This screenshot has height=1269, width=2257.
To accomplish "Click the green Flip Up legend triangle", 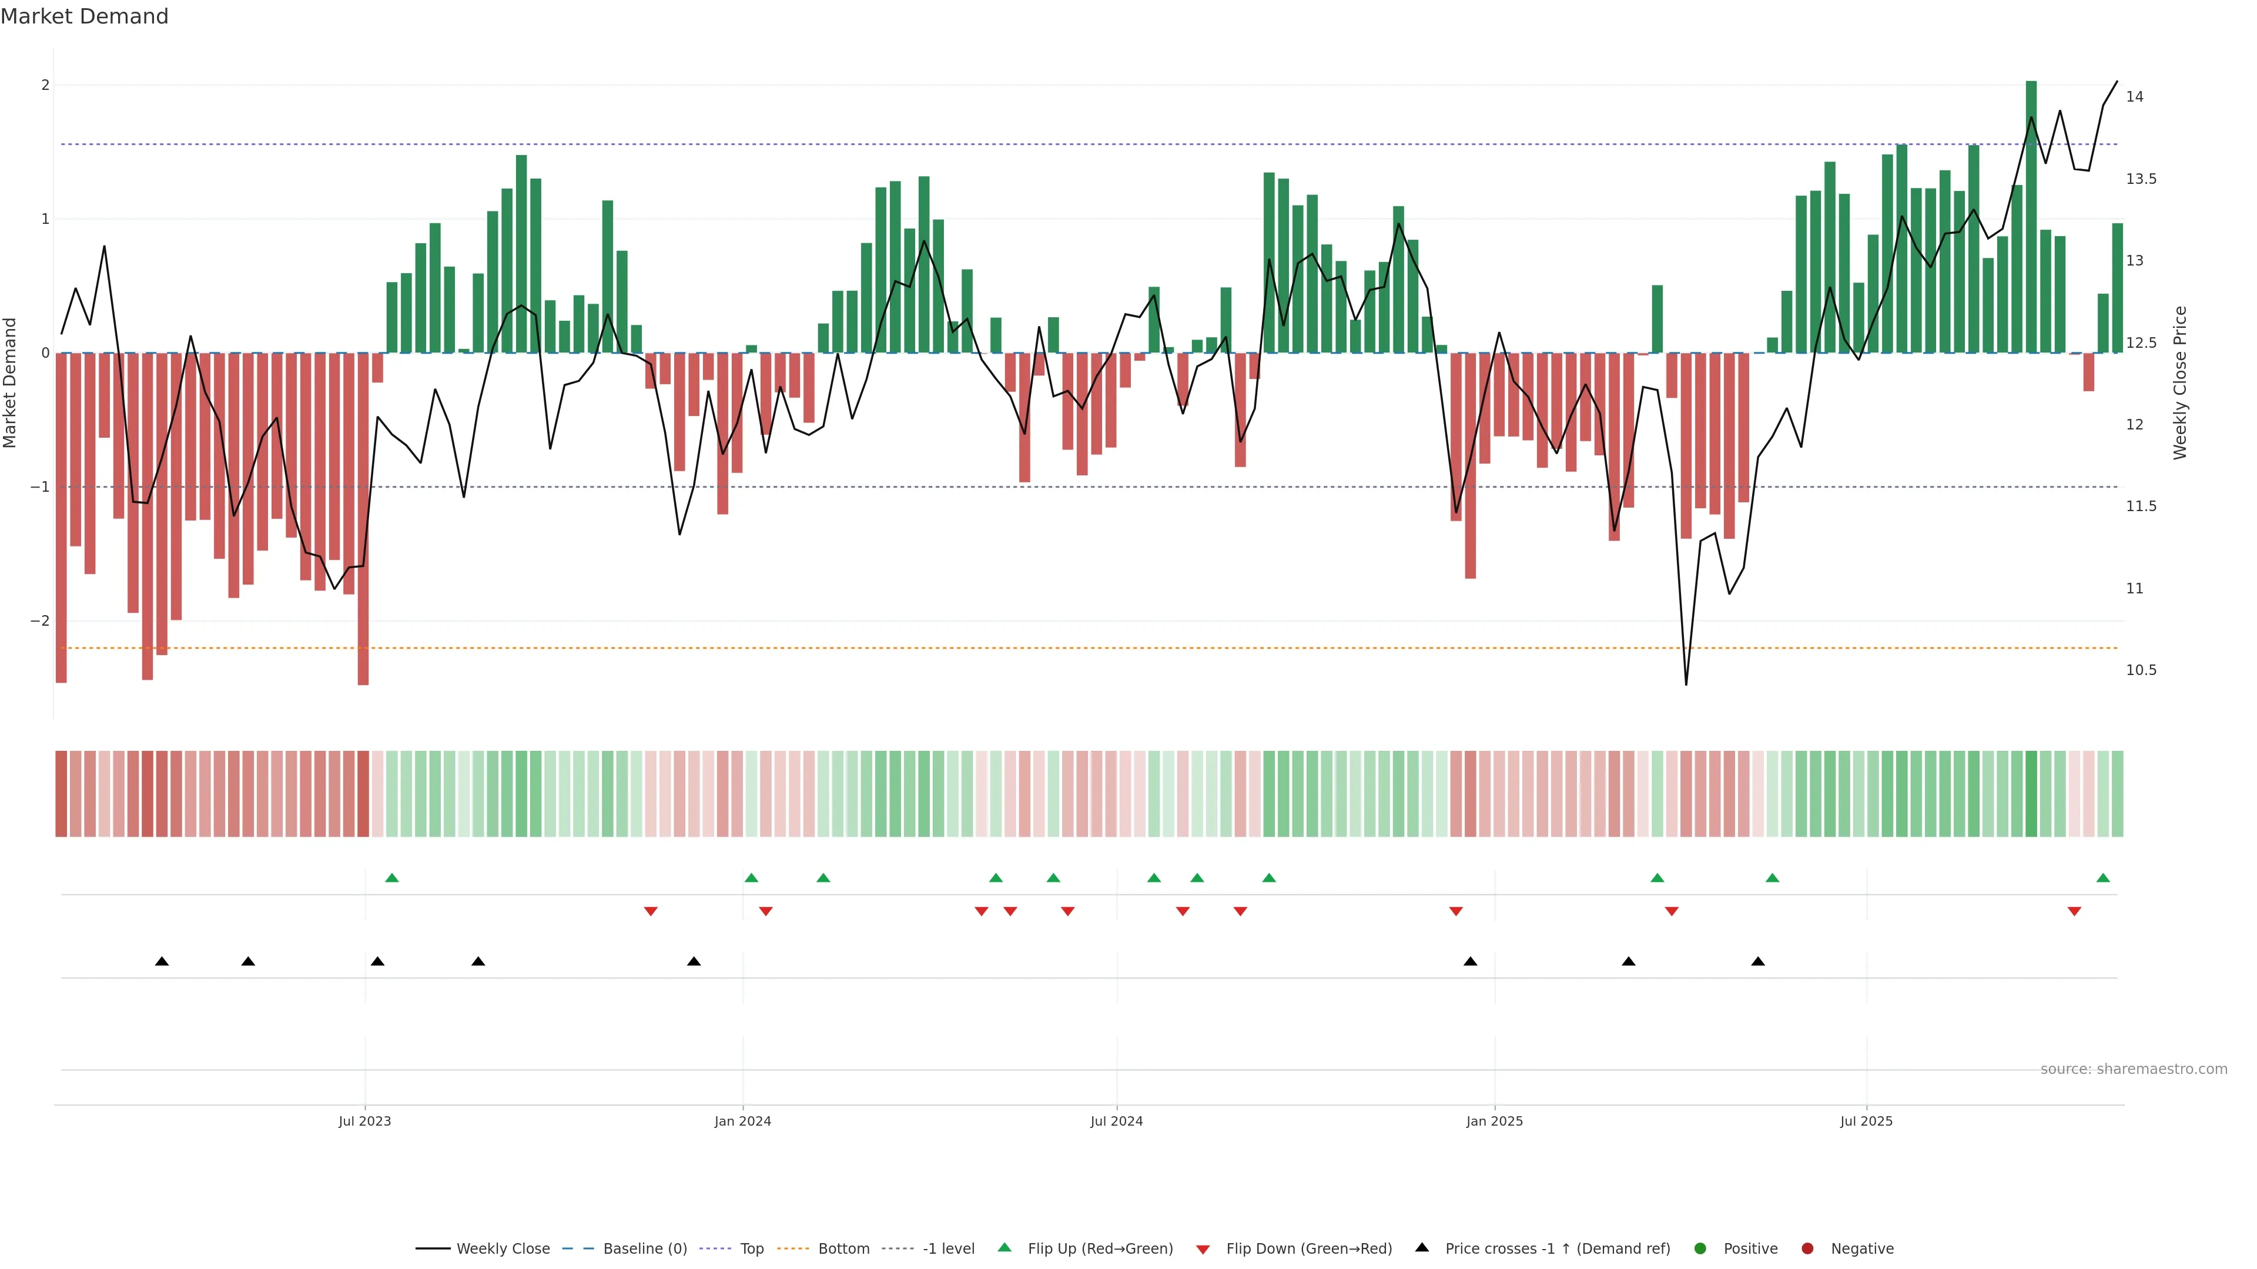I will pos(1005,1248).
